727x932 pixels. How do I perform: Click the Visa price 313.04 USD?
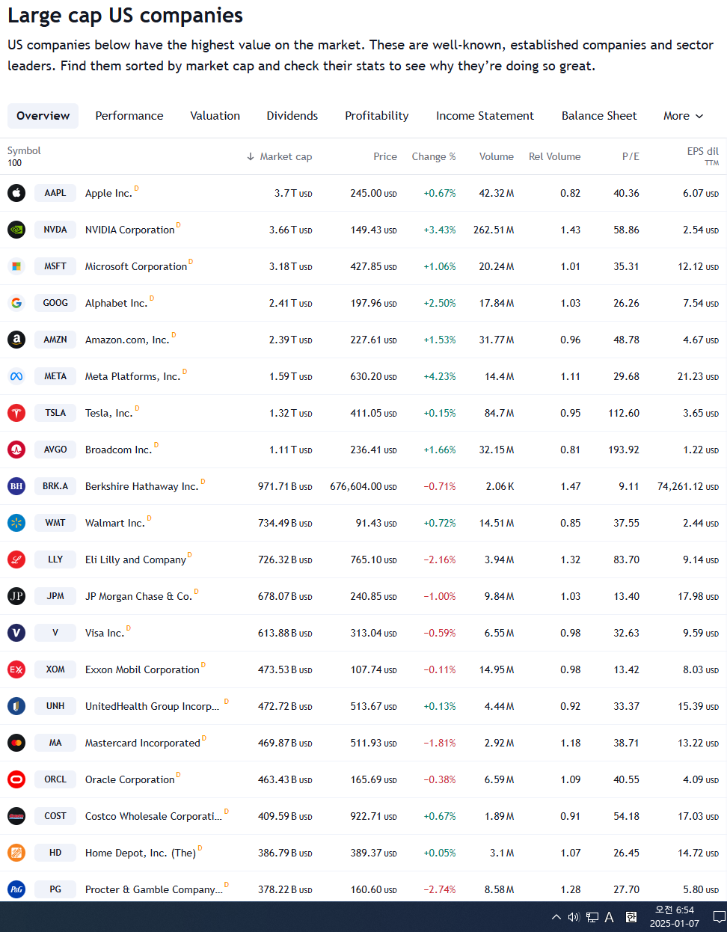point(373,633)
